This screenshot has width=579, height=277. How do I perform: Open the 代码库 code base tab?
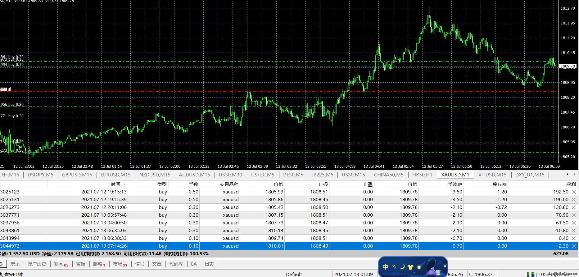click(176, 264)
